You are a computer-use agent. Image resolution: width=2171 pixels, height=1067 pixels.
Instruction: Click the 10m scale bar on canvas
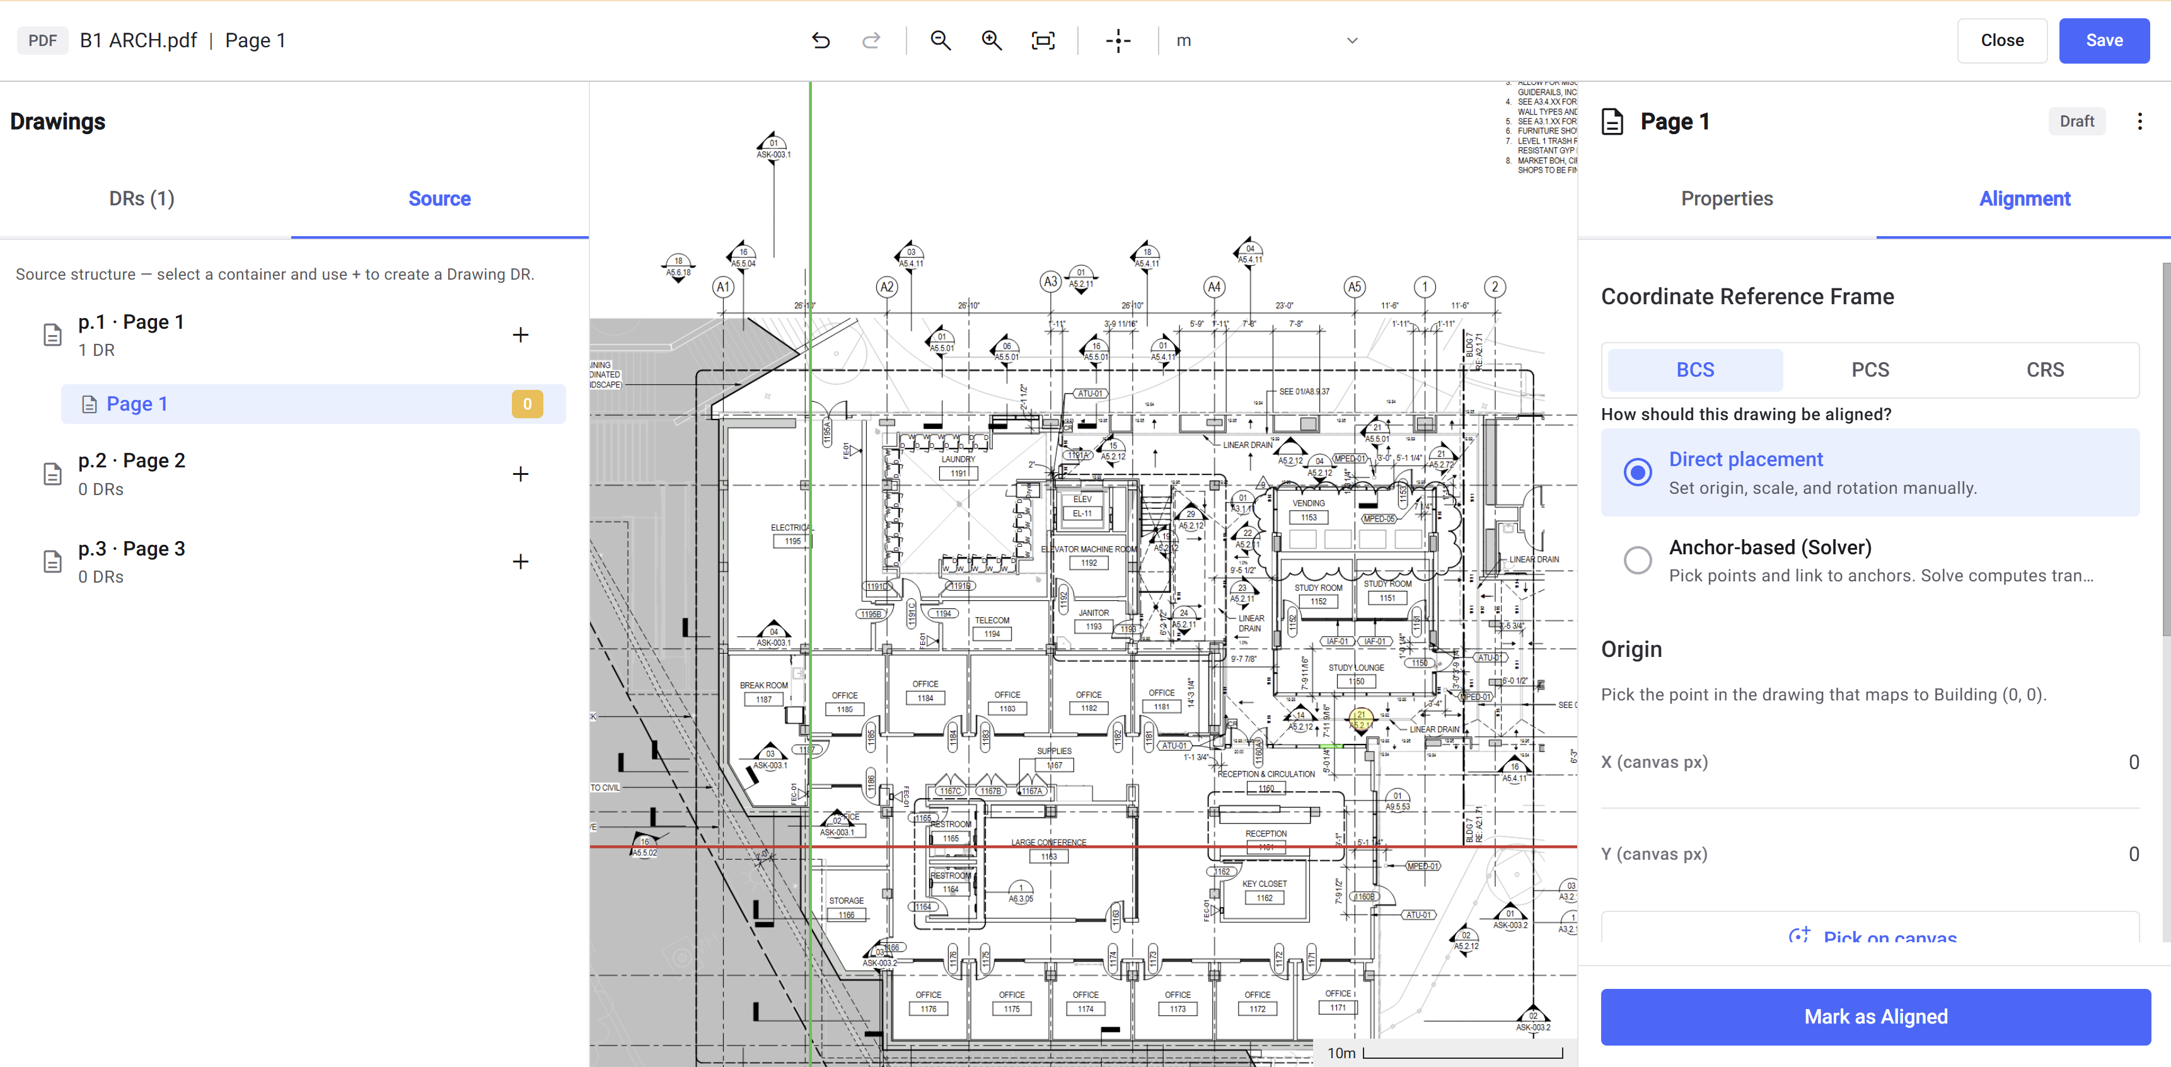point(1445,1053)
